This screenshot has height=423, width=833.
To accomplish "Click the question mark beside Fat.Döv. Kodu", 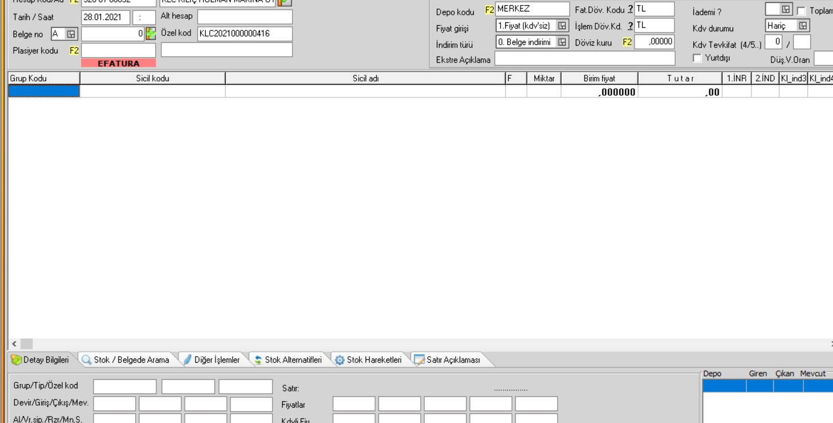I will coord(630,9).
